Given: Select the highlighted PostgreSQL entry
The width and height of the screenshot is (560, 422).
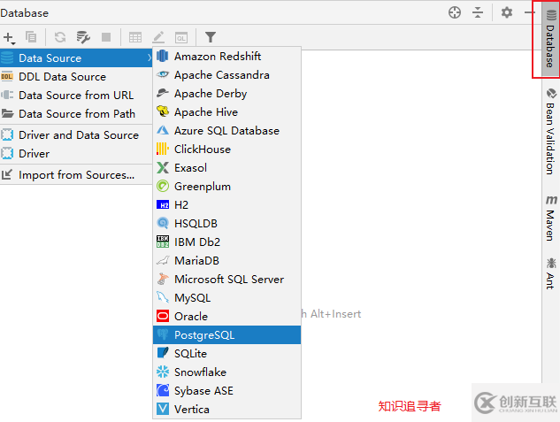Looking at the screenshot, I should [x=226, y=335].
